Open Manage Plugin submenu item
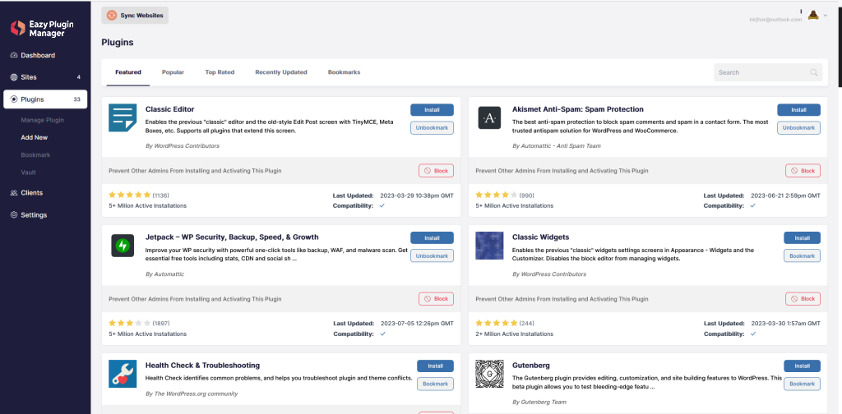 [43, 120]
